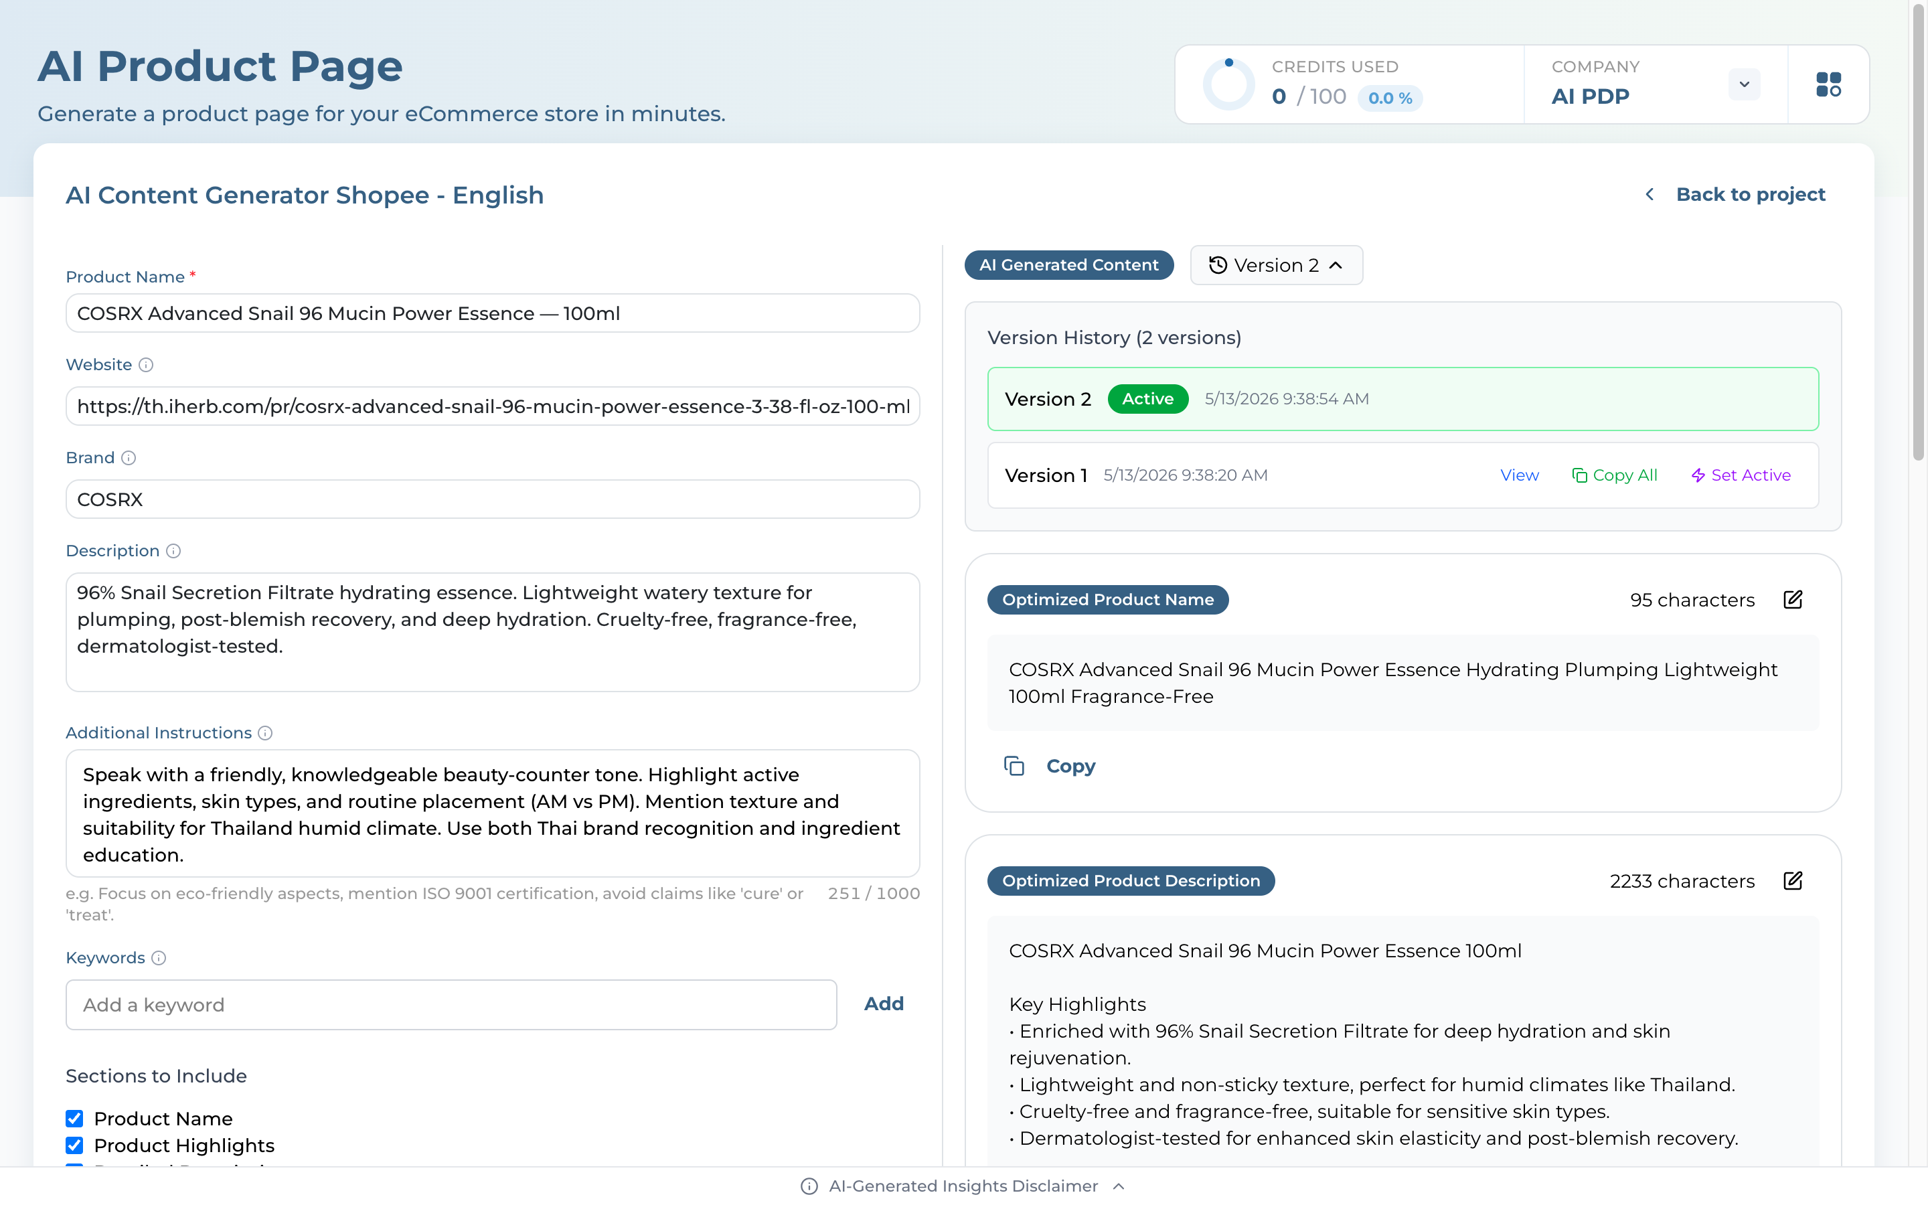
Task: Toggle the Product Name checkbox
Action: (x=74, y=1119)
